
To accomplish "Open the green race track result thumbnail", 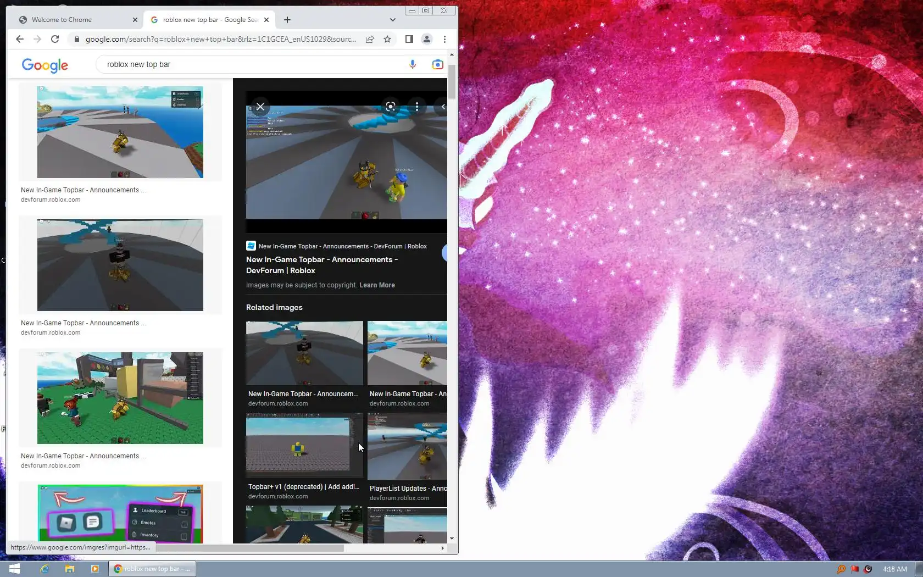I will pyautogui.click(x=120, y=398).
